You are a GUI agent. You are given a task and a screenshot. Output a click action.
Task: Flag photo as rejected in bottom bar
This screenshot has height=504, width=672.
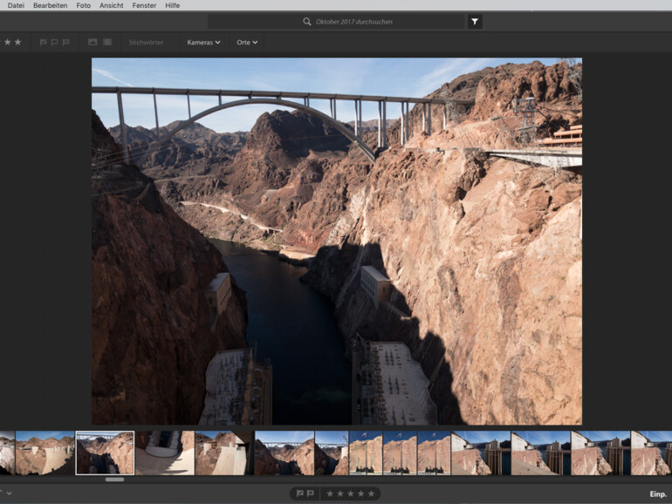pos(311,494)
